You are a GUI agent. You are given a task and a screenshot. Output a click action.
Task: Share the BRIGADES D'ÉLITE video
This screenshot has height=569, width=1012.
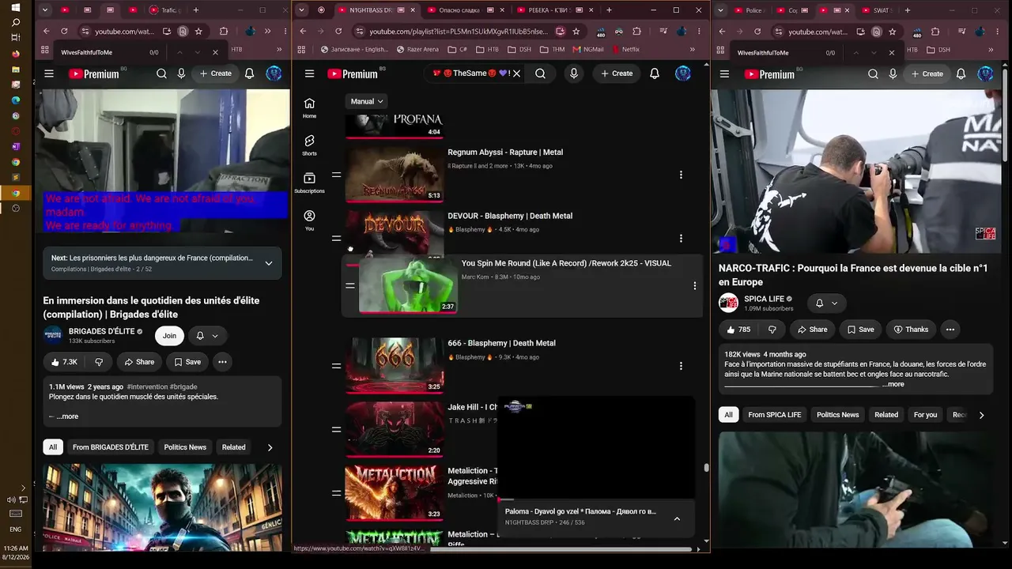click(138, 362)
